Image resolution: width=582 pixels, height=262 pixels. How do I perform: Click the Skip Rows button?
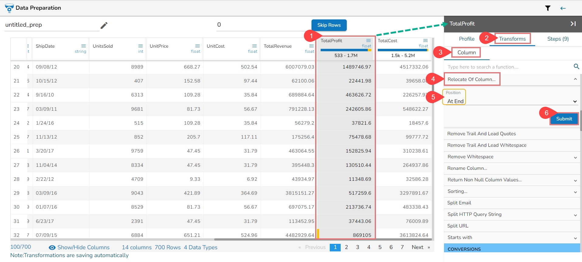click(x=329, y=25)
